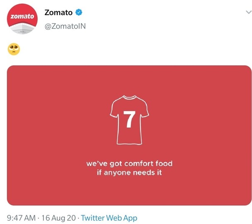Click the jersey's right sleeve

(145, 109)
